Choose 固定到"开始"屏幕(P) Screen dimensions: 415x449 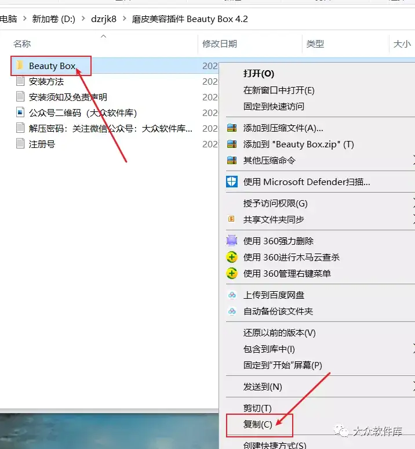tap(283, 365)
